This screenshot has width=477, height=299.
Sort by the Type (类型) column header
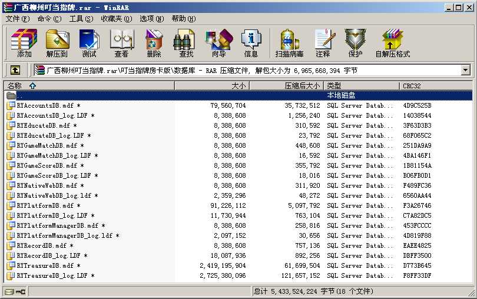point(362,86)
